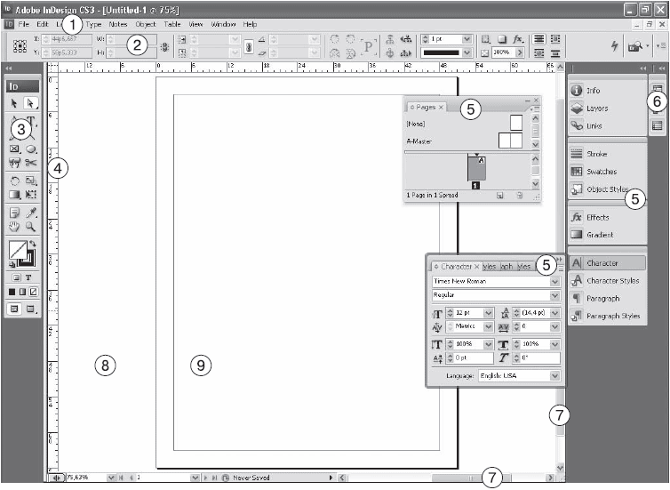Toggle formatting affects text (T) button
Screen dimensions: 670x490
30,277
